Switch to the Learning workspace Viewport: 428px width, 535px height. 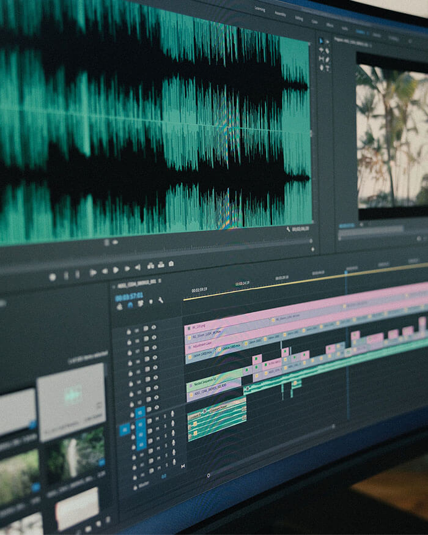click(x=260, y=9)
